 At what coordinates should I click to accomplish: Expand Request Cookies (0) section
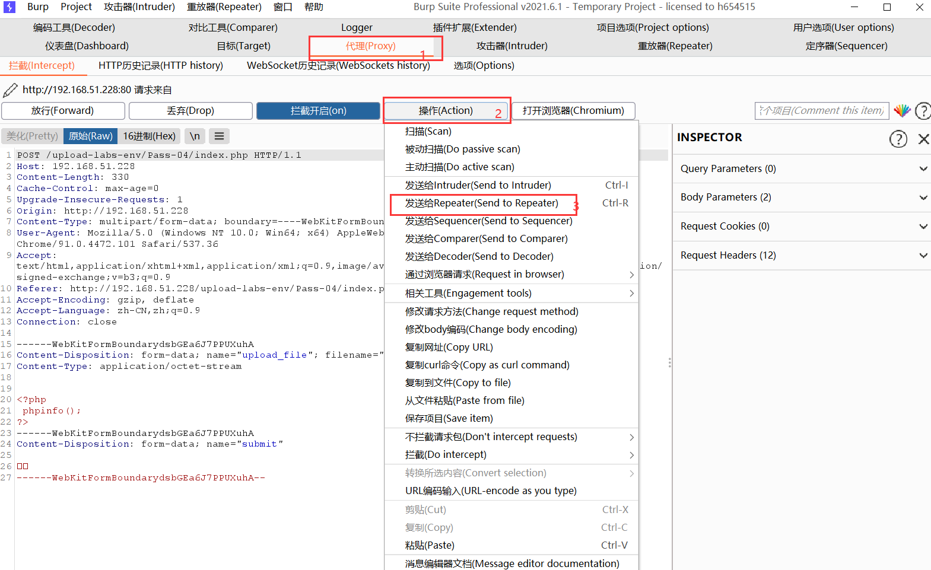point(802,227)
